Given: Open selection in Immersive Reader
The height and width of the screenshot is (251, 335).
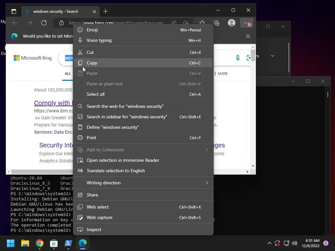Looking at the screenshot, I should tap(143, 160).
